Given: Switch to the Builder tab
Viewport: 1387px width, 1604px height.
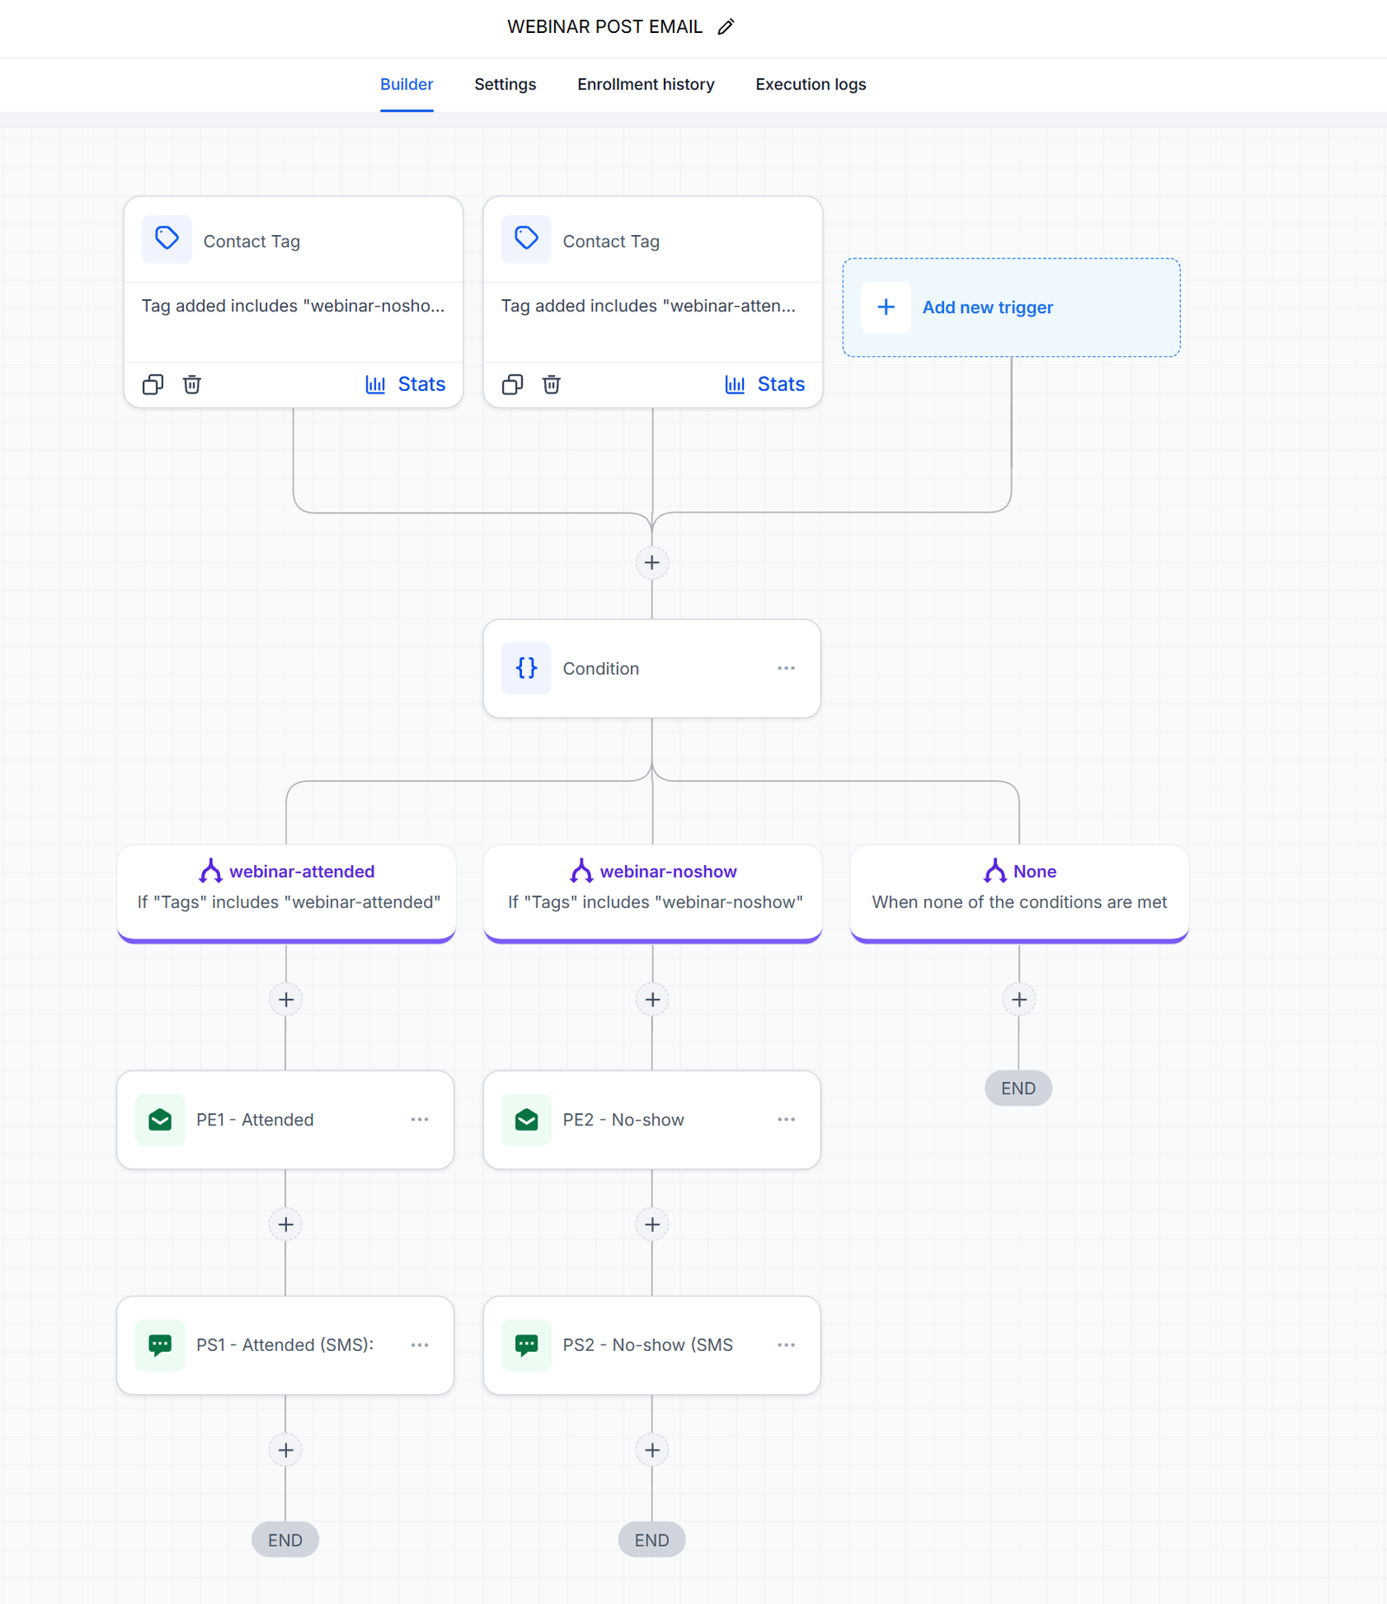Looking at the screenshot, I should tap(407, 84).
